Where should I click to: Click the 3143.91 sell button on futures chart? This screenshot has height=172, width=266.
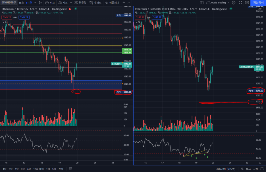140,17
